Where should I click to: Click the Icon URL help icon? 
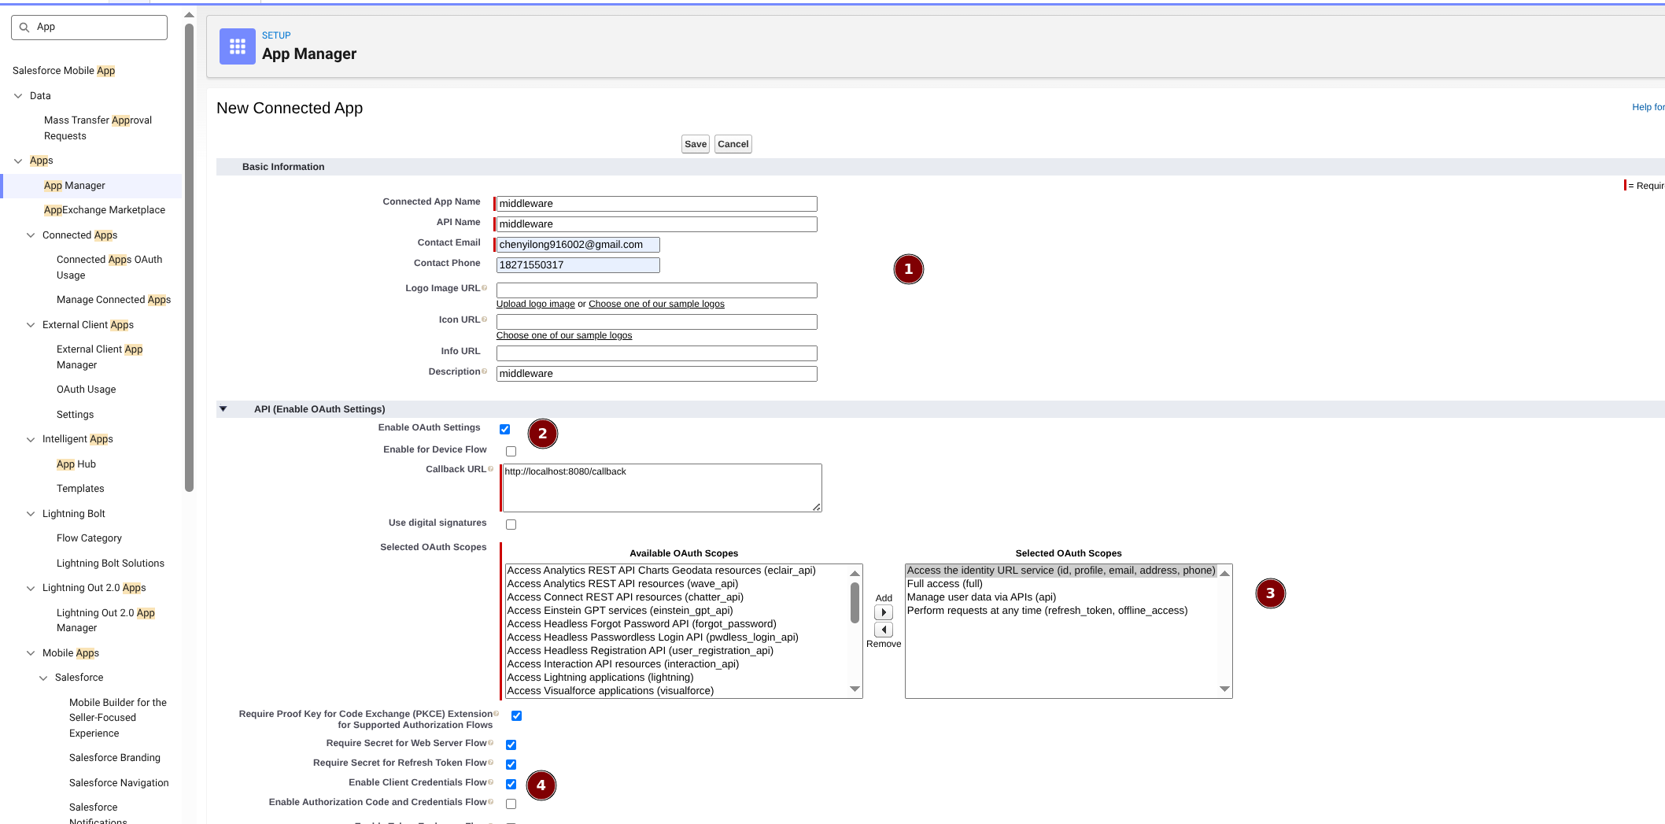pos(484,320)
